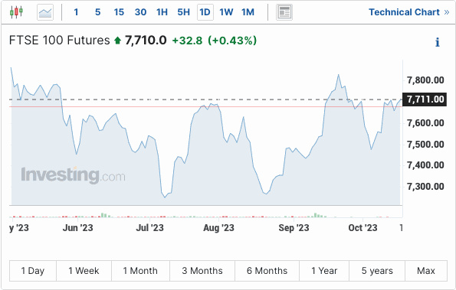The height and width of the screenshot is (290, 456).
Task: Select the 1M interval
Action: pos(248,12)
